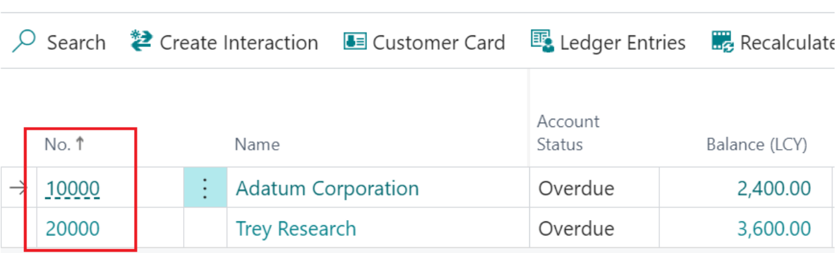The height and width of the screenshot is (253, 836).
Task: Click the Account Status column header
Action: coord(568,133)
